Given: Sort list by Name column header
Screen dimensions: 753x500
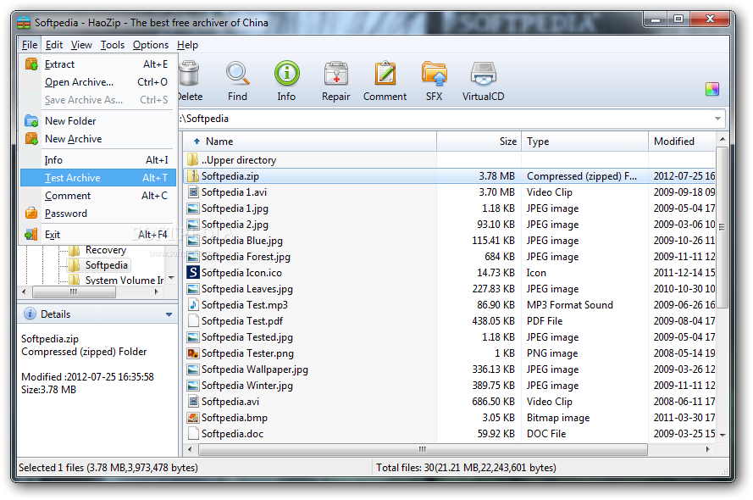Looking at the screenshot, I should pos(309,142).
